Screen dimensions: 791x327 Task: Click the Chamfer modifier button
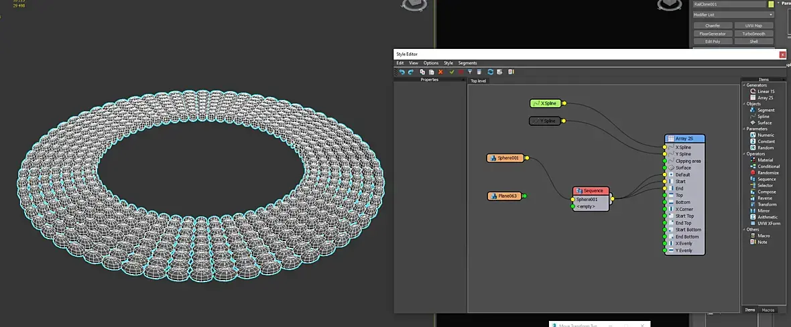713,25
